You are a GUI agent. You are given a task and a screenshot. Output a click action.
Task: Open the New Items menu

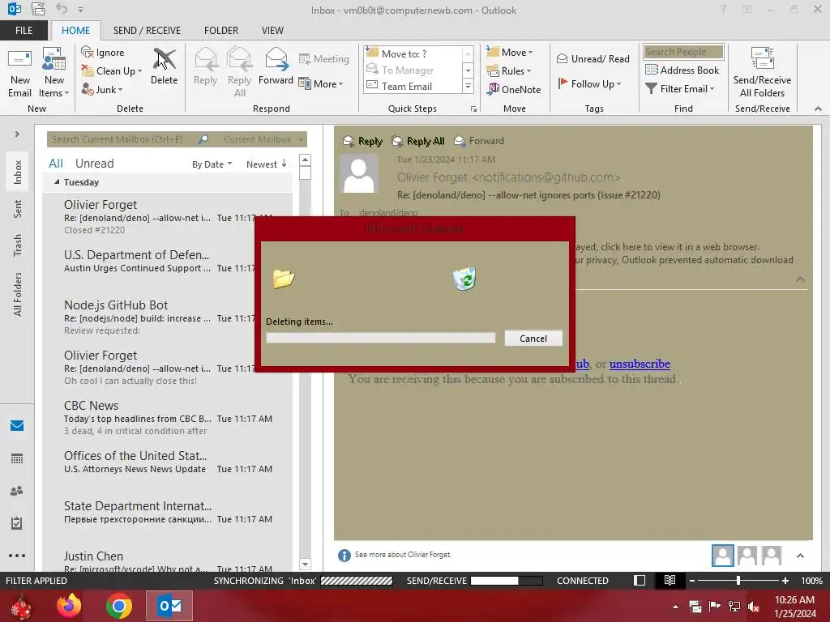click(x=54, y=72)
